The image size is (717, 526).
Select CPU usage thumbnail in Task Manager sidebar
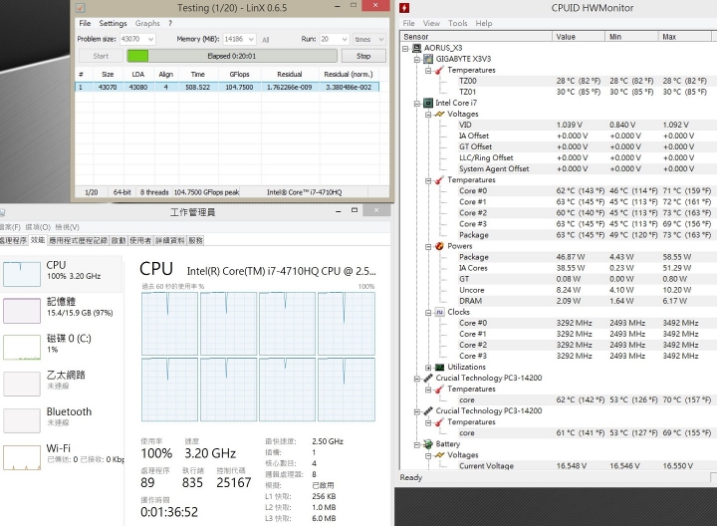coord(22,274)
